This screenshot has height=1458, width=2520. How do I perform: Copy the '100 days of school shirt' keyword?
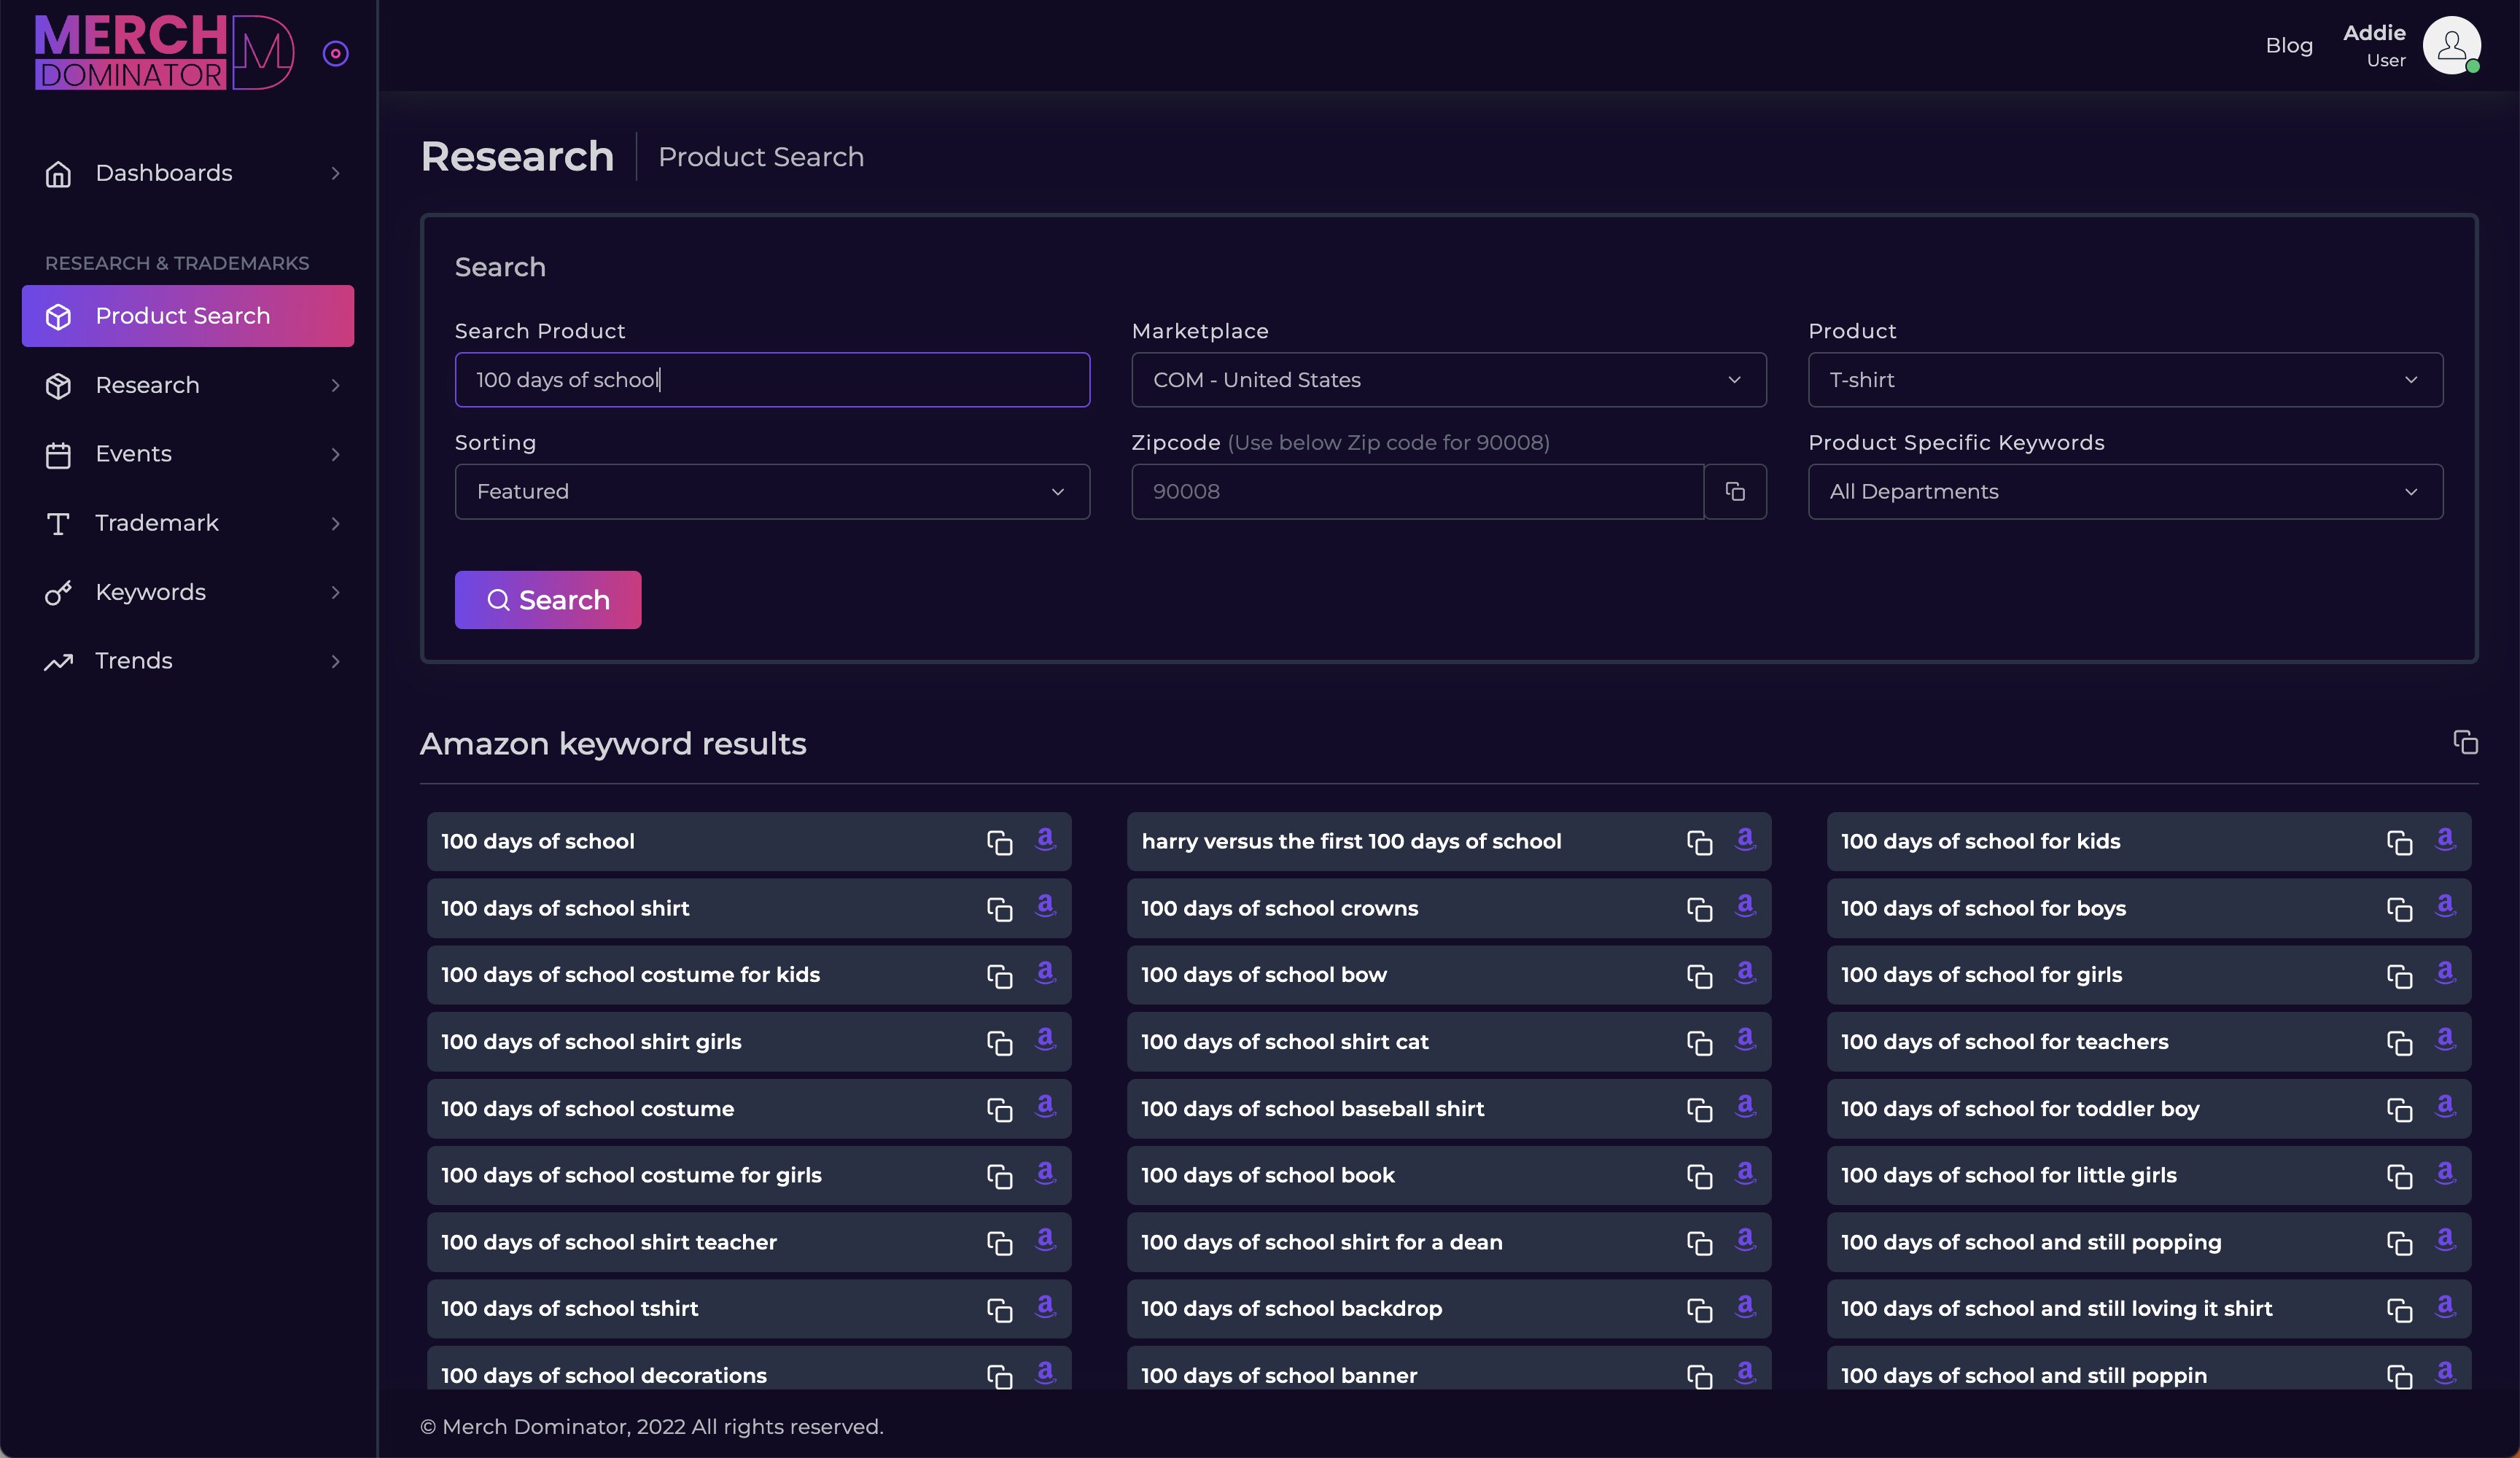click(x=999, y=909)
